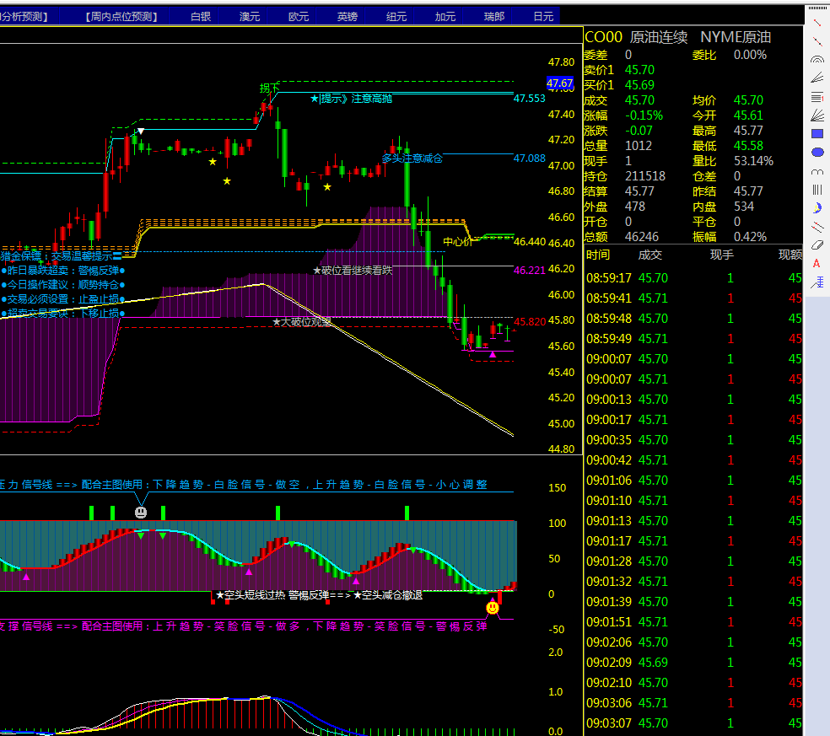Click the yellow smiley face signal icon
This screenshot has height=736, width=830.
493,608
